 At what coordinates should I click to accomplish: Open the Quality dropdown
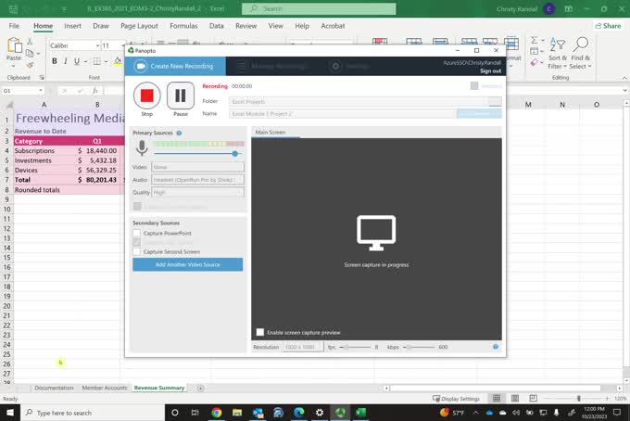(197, 193)
